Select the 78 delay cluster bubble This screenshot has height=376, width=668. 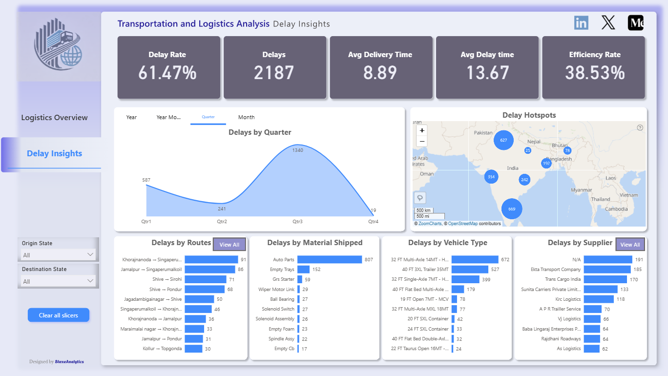tap(567, 150)
